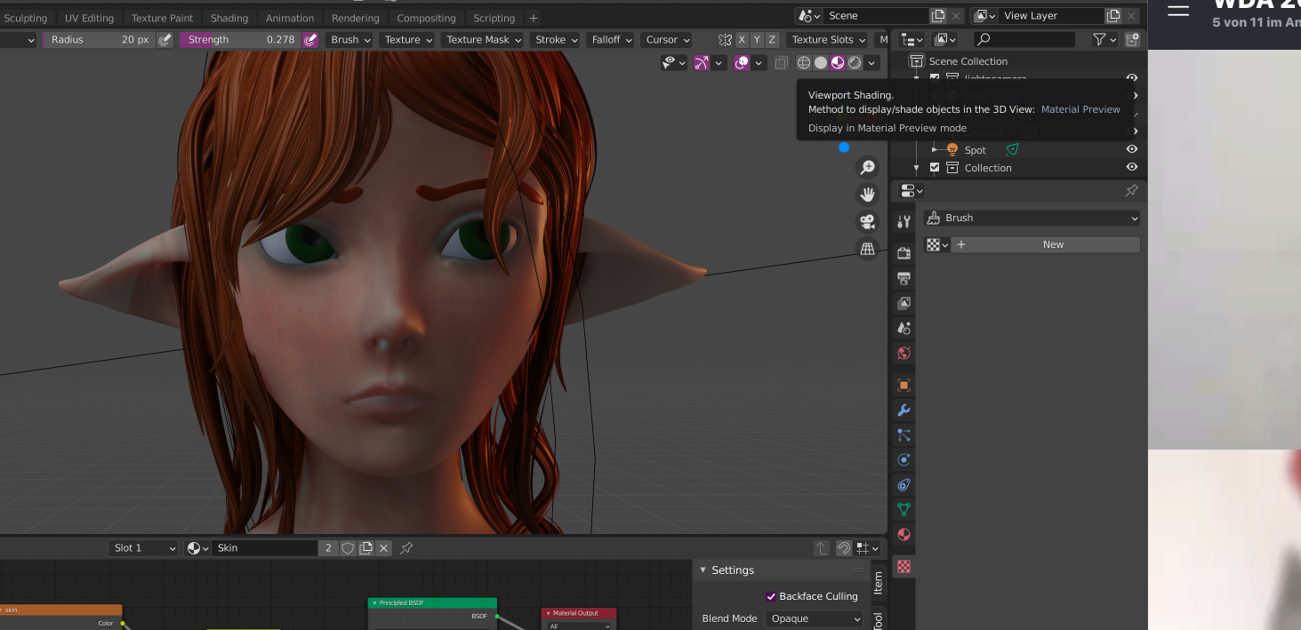Hide the Spot light in the outliner

[1131, 148]
